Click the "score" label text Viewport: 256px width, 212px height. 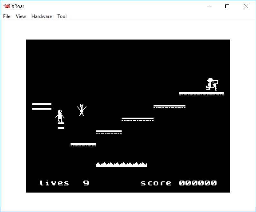pos(156,183)
